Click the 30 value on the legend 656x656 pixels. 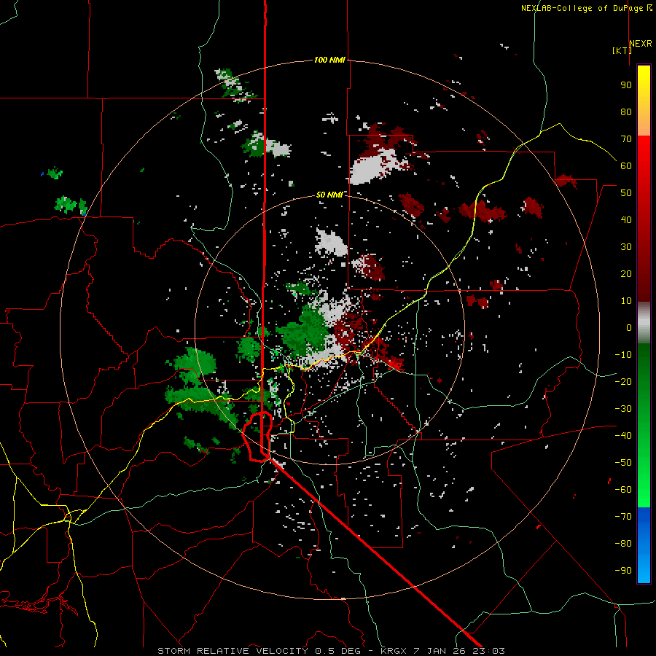point(626,247)
